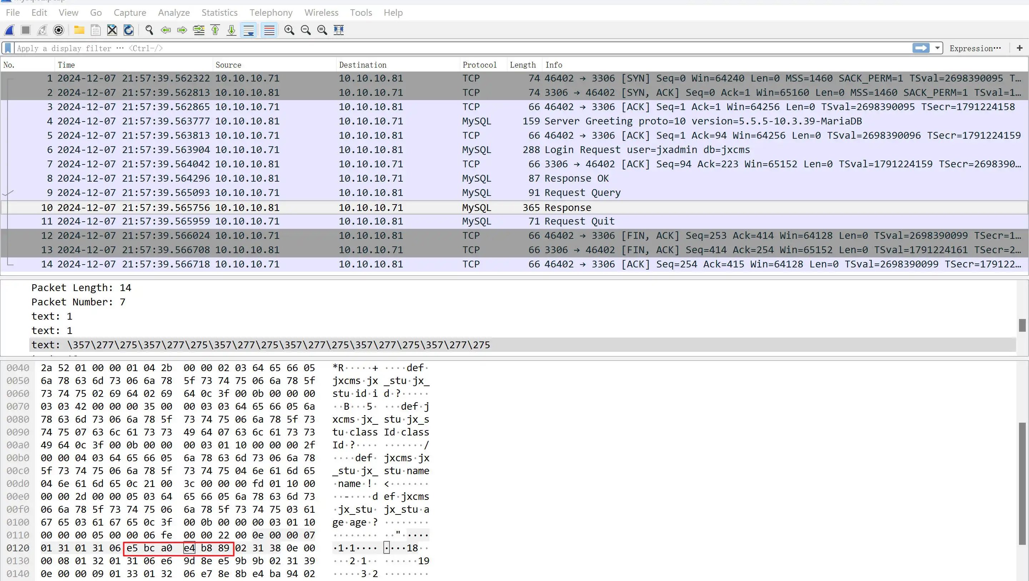Screen dimensions: 1029x581
Task: Toggle auto-scroll during live capture
Action: click(x=248, y=30)
